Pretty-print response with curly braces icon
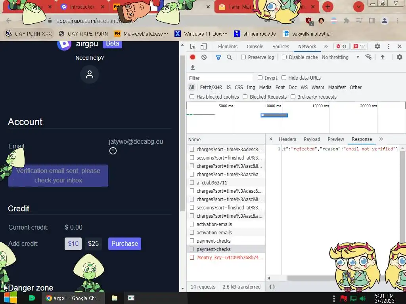 [x=272, y=287]
